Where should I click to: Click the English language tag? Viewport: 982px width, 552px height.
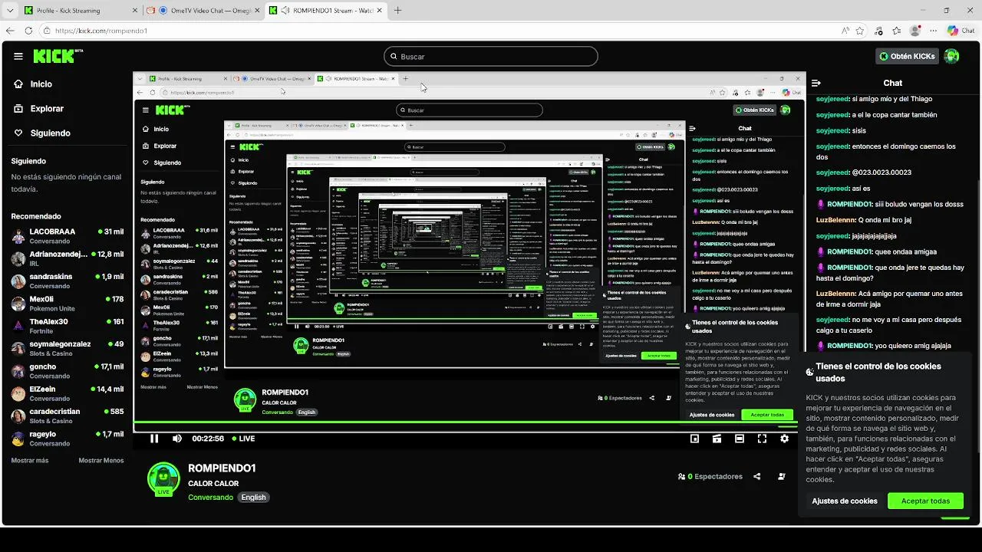tap(253, 498)
